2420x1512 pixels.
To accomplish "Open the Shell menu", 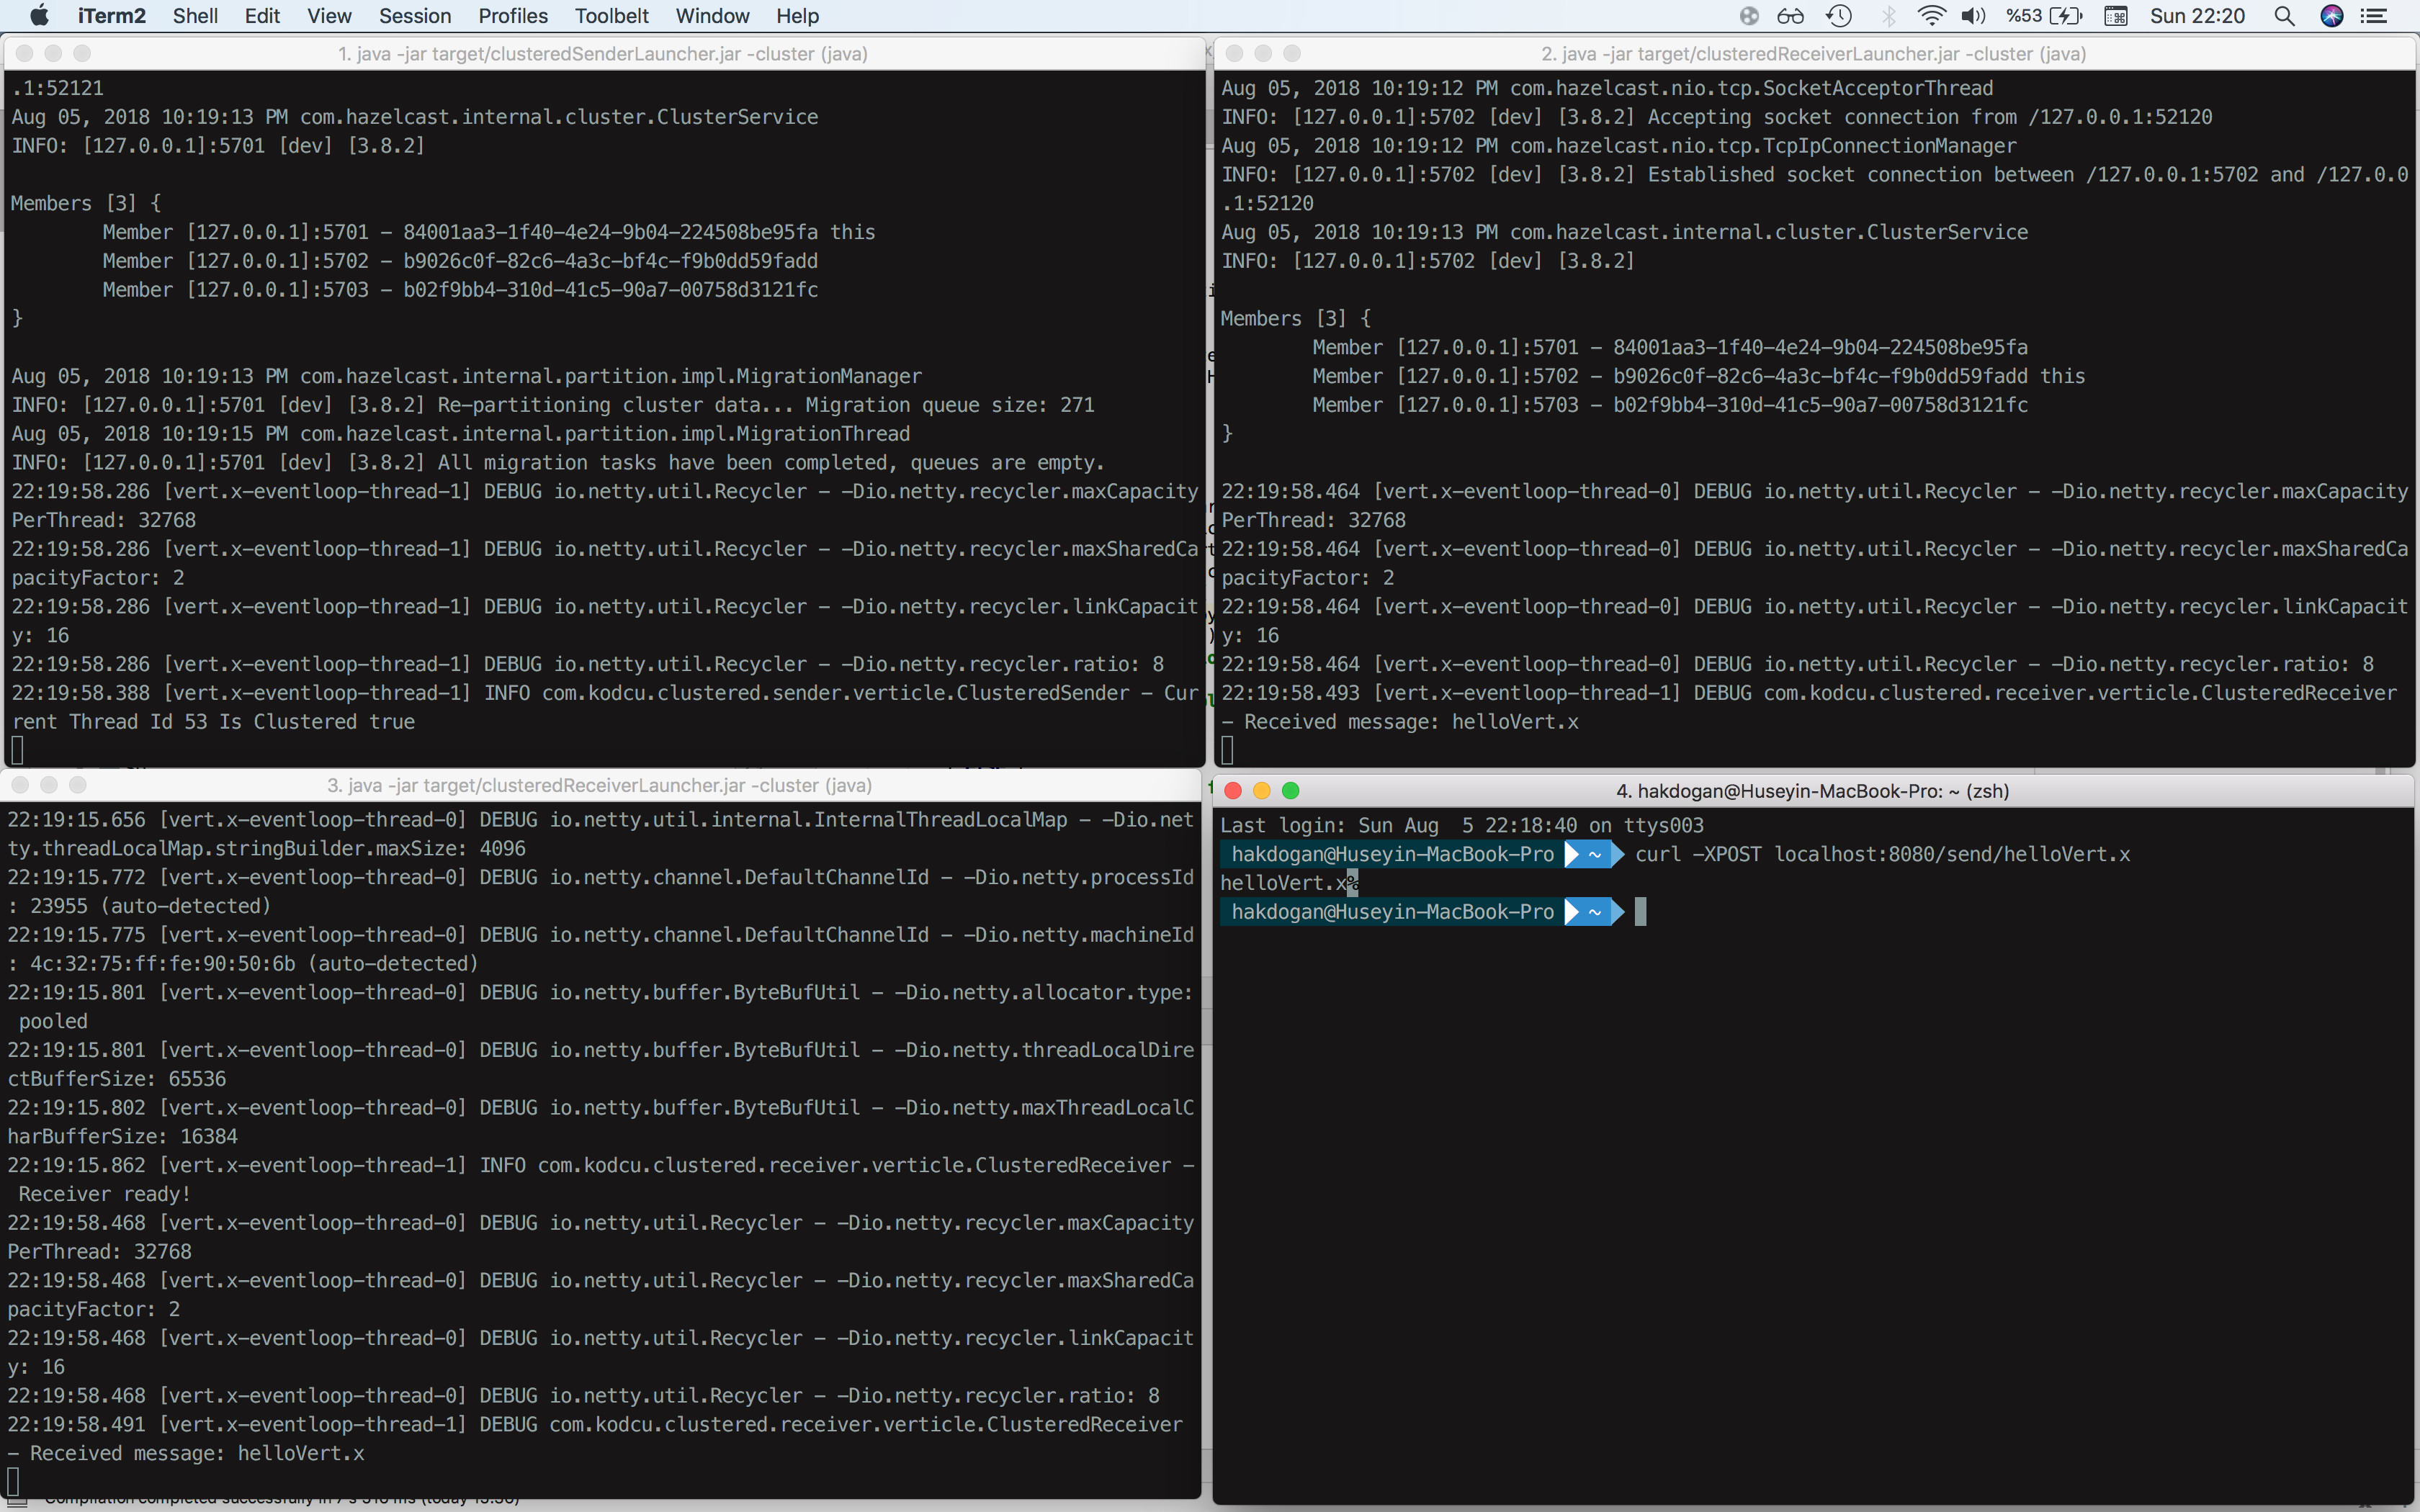I will (x=195, y=16).
